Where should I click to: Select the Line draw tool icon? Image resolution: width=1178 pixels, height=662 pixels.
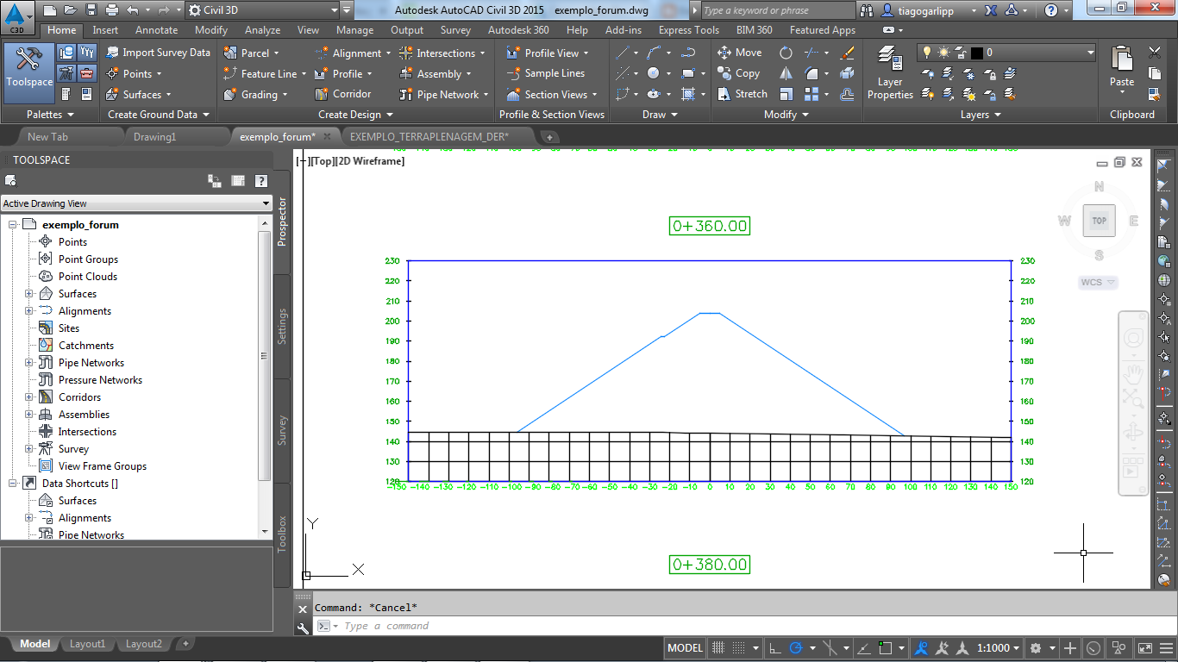click(x=623, y=53)
